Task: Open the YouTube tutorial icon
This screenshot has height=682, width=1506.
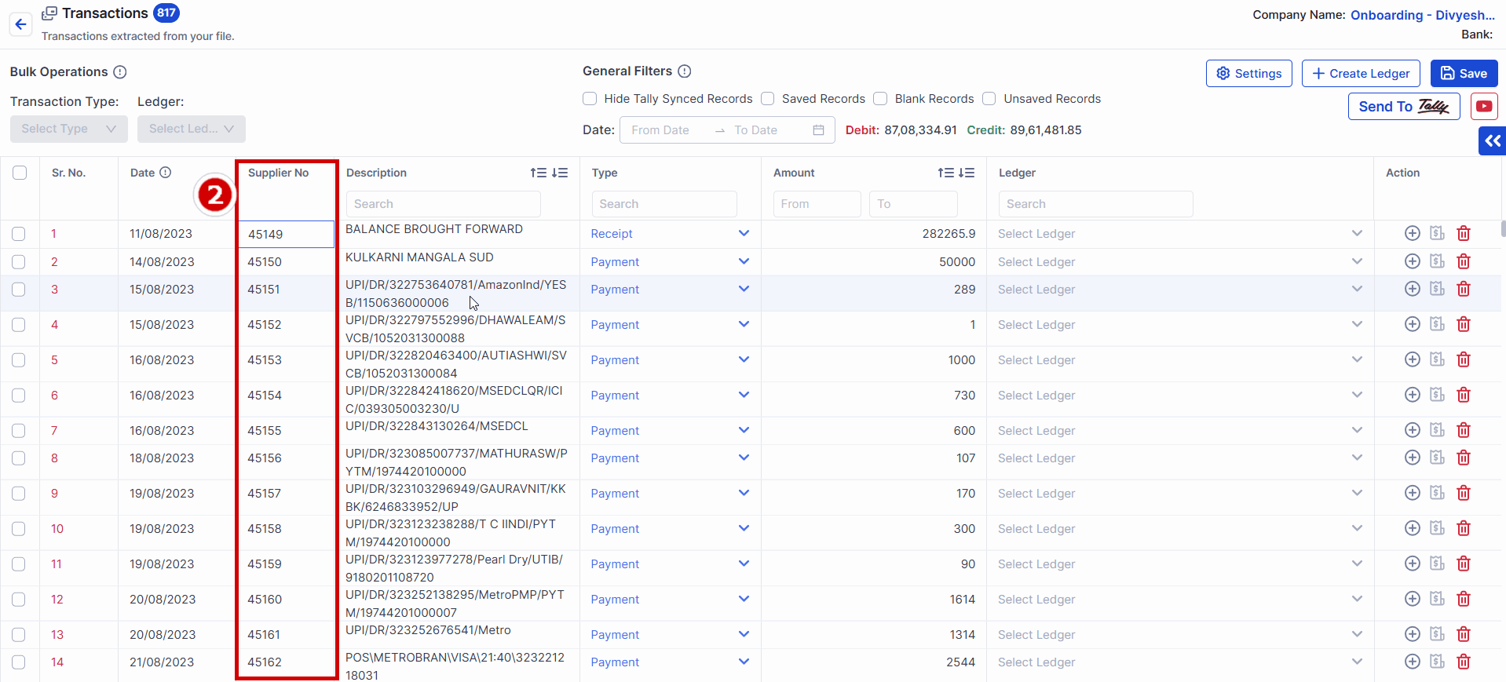Action: (1484, 107)
